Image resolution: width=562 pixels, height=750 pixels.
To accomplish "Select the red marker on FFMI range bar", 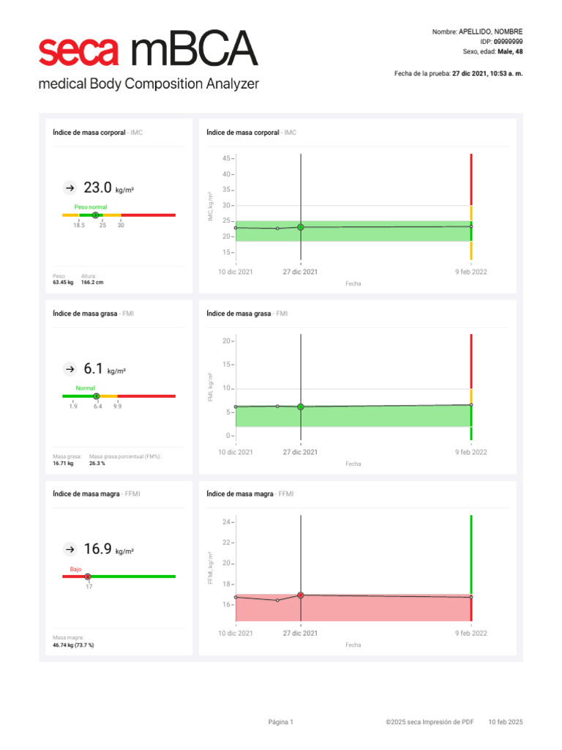I will click(x=88, y=576).
